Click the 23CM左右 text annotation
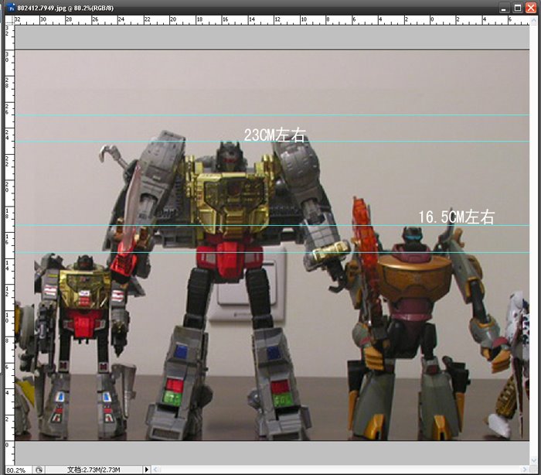The width and height of the screenshot is (541, 475). click(x=274, y=135)
